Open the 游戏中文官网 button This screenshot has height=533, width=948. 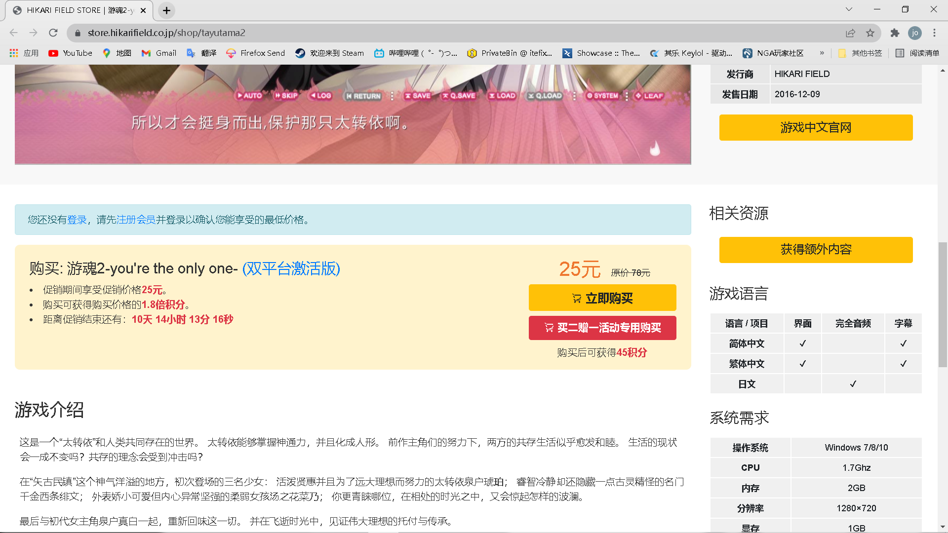click(x=816, y=127)
